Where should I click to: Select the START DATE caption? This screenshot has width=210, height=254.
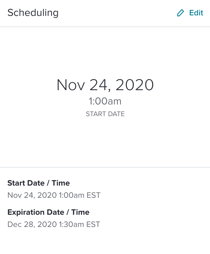(105, 114)
